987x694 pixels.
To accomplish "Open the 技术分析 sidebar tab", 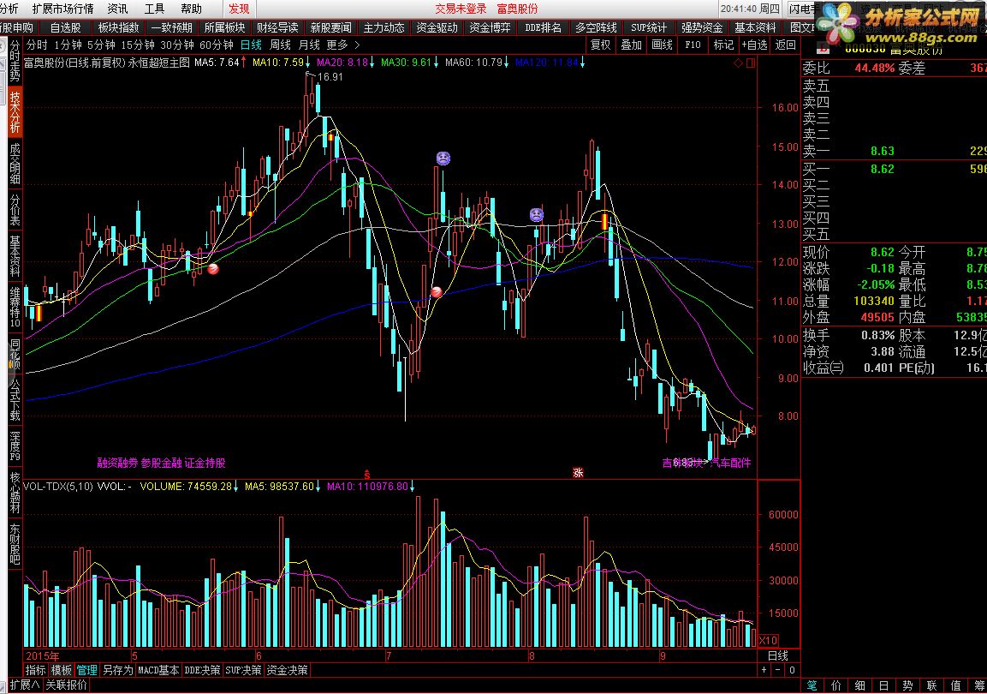I will point(15,112).
